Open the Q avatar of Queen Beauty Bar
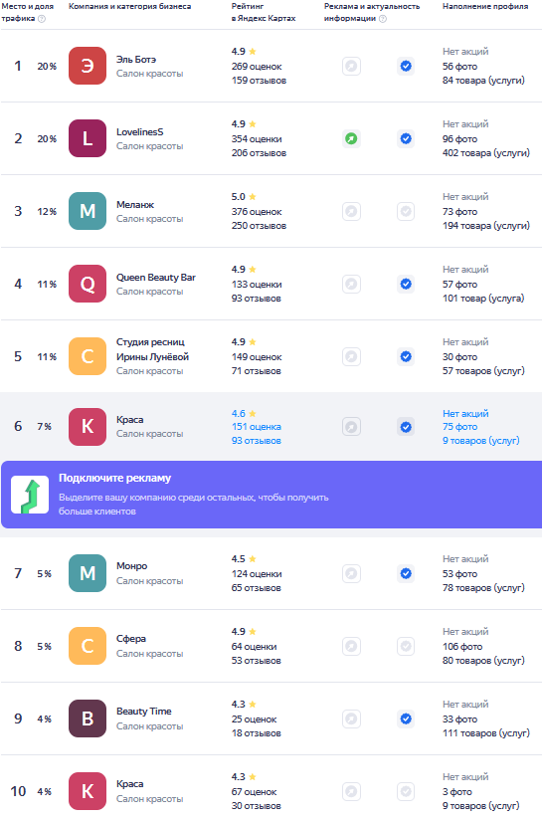The width and height of the screenshot is (542, 821). click(88, 284)
